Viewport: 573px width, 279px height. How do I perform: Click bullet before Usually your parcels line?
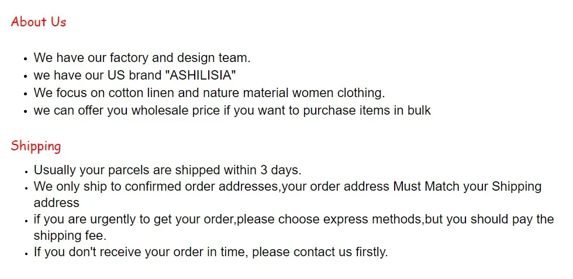click(x=26, y=172)
